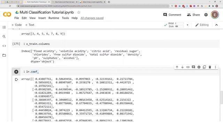Open the Comment panel
Screen dimensions: 223x125
point(172,15)
